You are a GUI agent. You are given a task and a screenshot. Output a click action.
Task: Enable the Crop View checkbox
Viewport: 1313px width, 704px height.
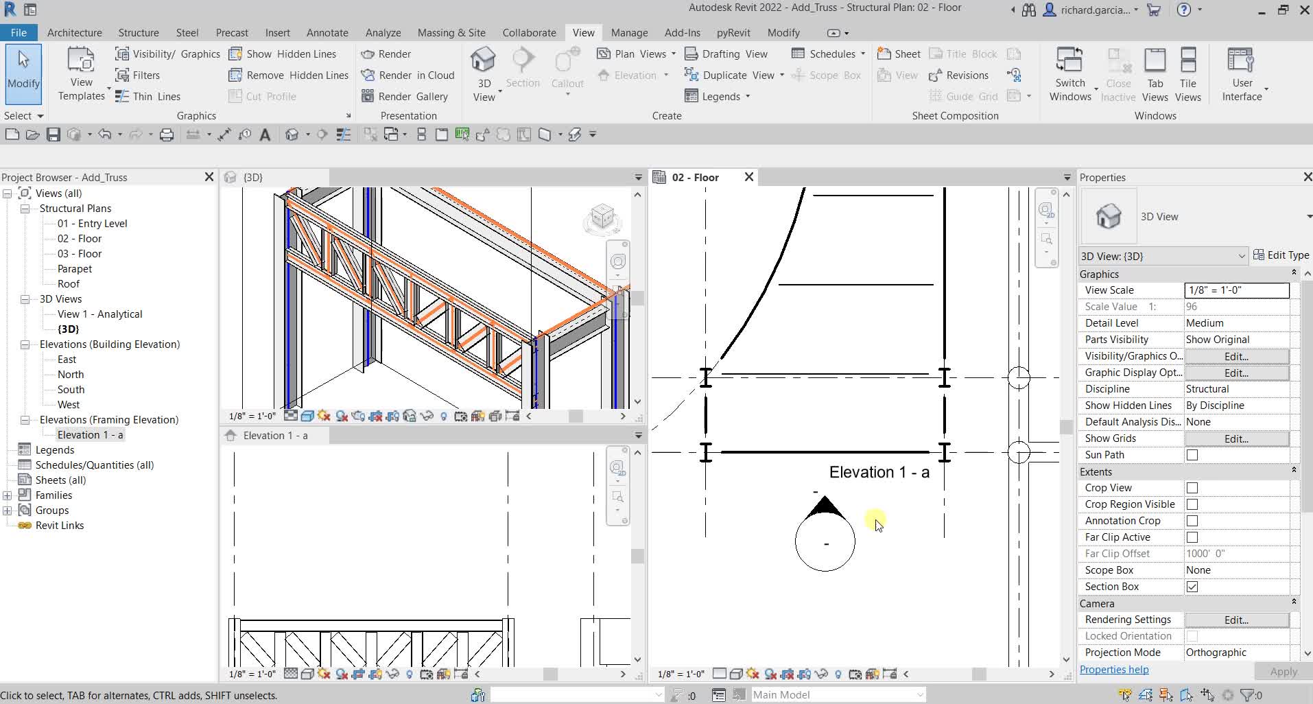click(1192, 488)
